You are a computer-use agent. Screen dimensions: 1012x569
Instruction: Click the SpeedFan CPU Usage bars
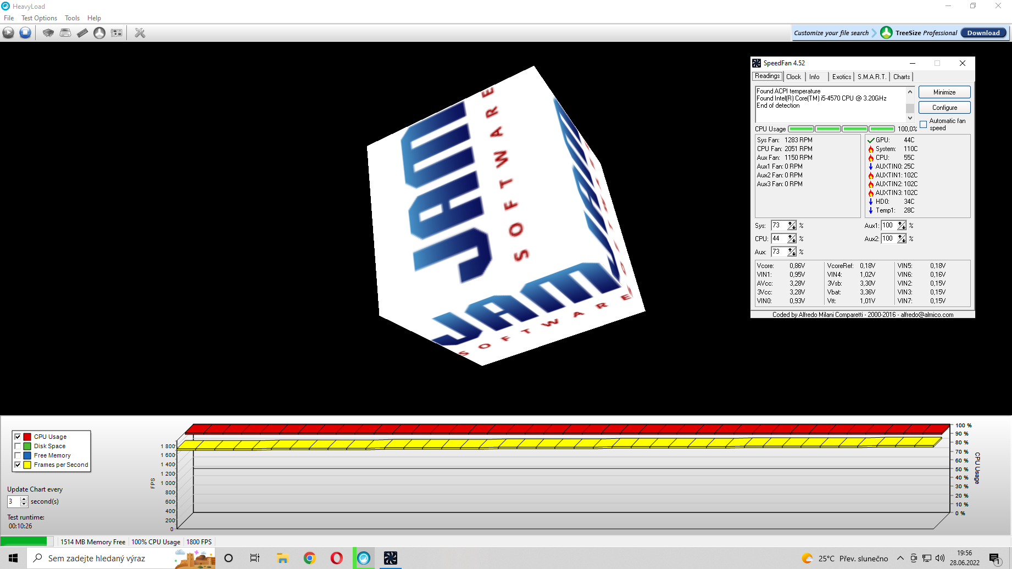(x=841, y=129)
